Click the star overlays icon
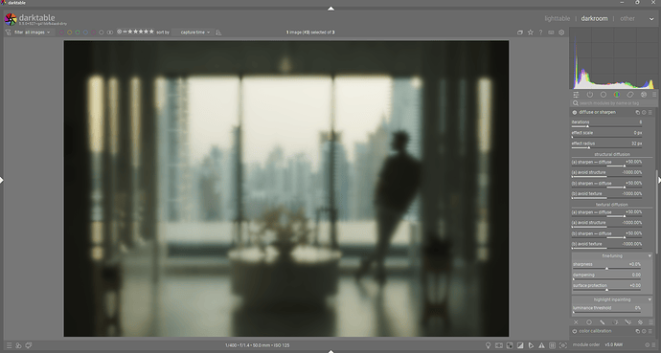 pos(531,33)
